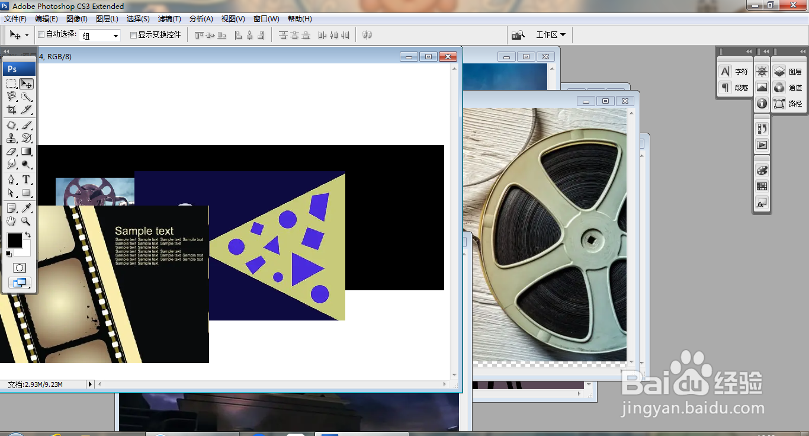809x436 pixels.
Task: Open the 组 auto-select dropdown
Action: point(100,36)
